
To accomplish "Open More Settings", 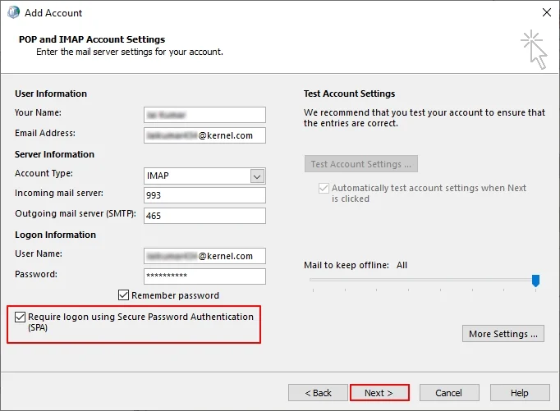I will coord(503,334).
